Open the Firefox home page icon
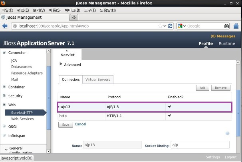Image resolution: width=242 pixels, height=162 pixels. [236, 26]
